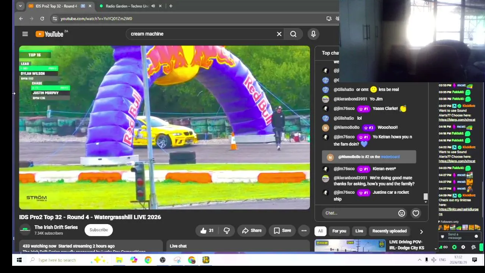Start voice search with the microphone
The height and width of the screenshot is (273, 485).
click(x=313, y=34)
